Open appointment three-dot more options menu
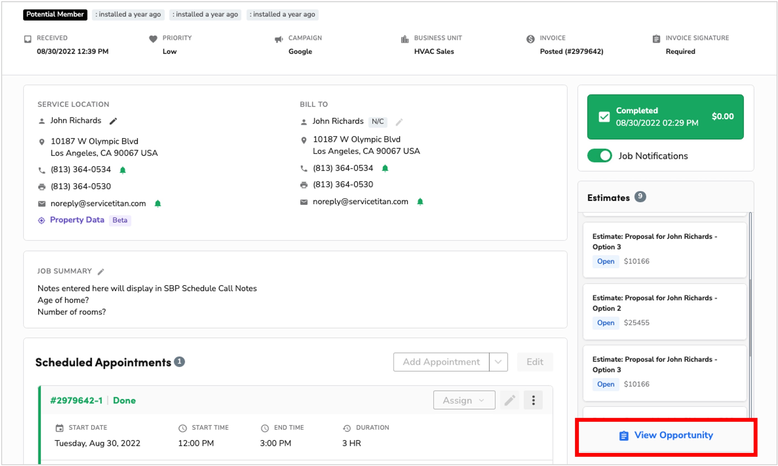This screenshot has width=778, height=466. (x=533, y=400)
